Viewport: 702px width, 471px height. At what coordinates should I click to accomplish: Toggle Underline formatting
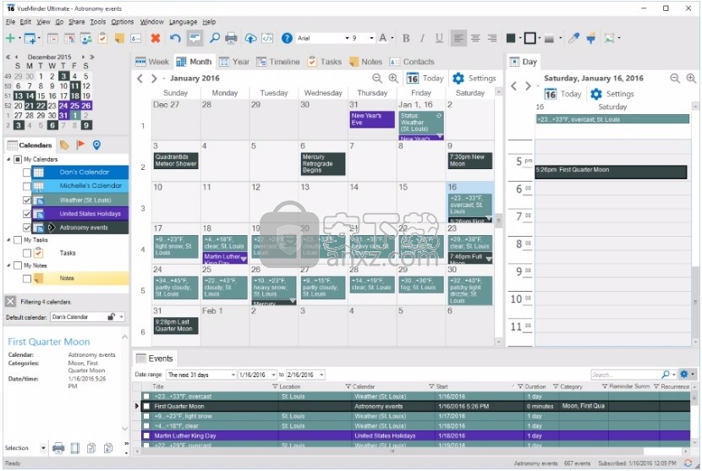point(439,39)
